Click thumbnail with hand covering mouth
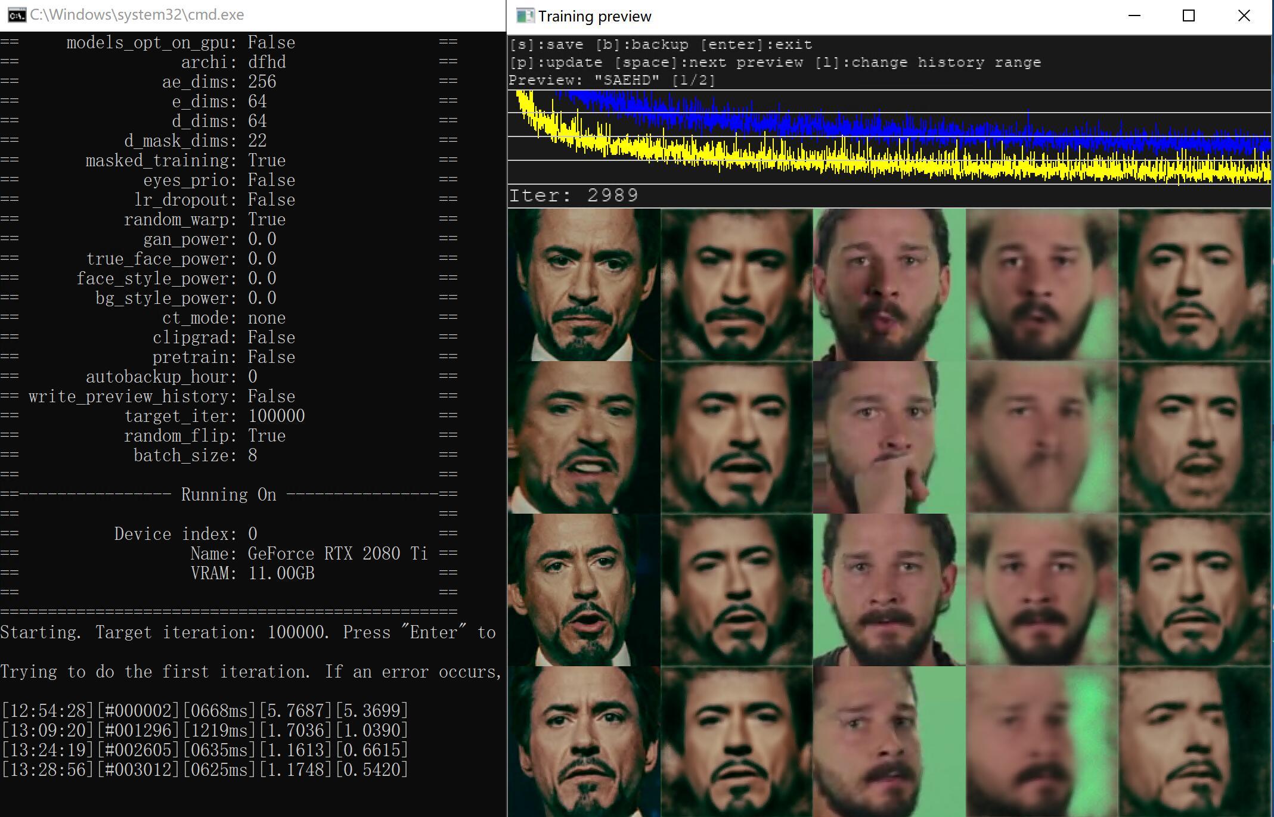 tap(889, 437)
